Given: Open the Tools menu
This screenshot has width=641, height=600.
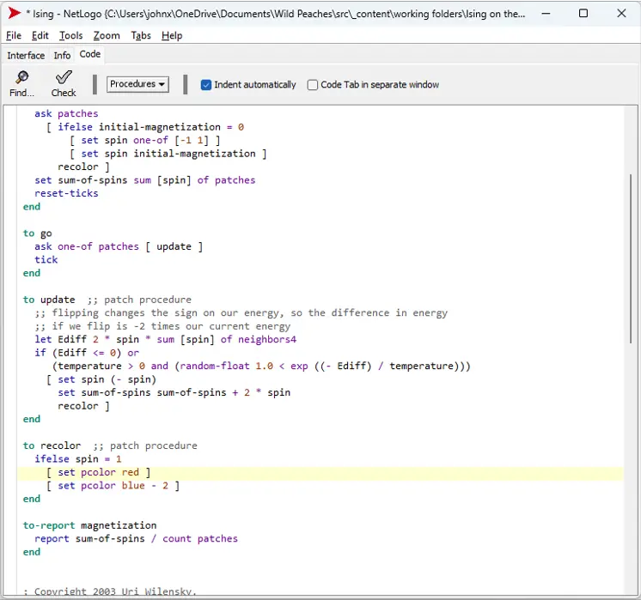Looking at the screenshot, I should (x=71, y=35).
